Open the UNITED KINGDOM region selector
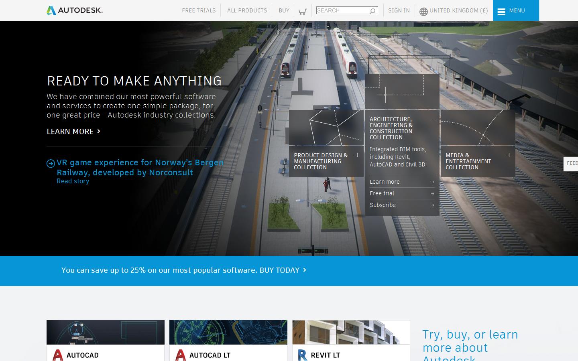 [x=458, y=11]
